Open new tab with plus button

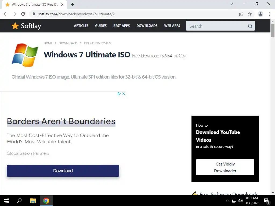point(73,5)
